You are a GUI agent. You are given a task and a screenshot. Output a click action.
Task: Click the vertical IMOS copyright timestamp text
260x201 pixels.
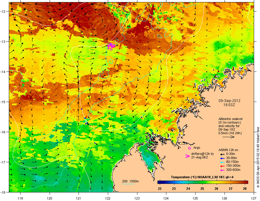(258, 157)
